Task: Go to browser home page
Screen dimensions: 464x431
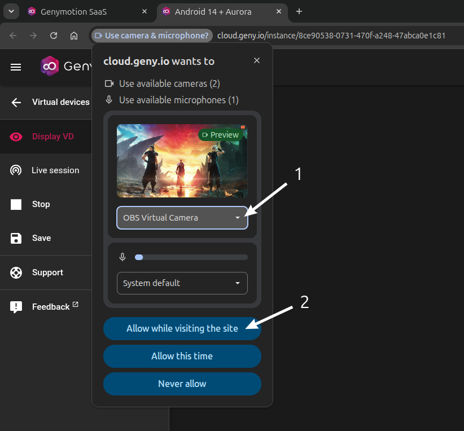Action: click(x=74, y=36)
